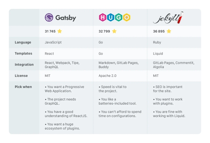Select the License row label
210x143 pixels.
tap(21, 76)
